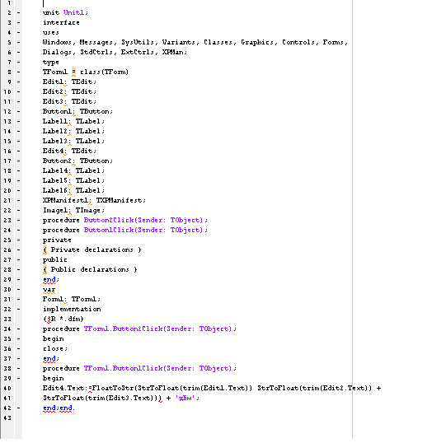This screenshot has width=446, height=443.
Task: Click 'TForm1.Button2Click' on line 34
Action: click(124, 329)
